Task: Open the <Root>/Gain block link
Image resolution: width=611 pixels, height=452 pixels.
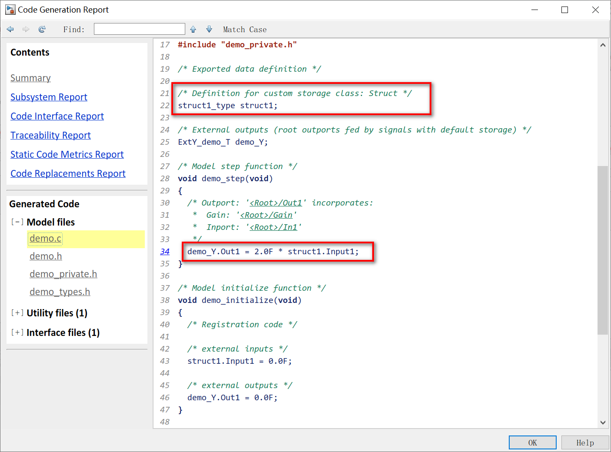Action: click(x=266, y=215)
